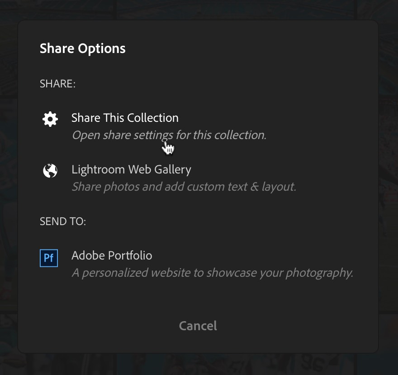Viewport: 398px width, 375px height.
Task: Click 'A personalized website to showcase your photography'
Action: 213,273
